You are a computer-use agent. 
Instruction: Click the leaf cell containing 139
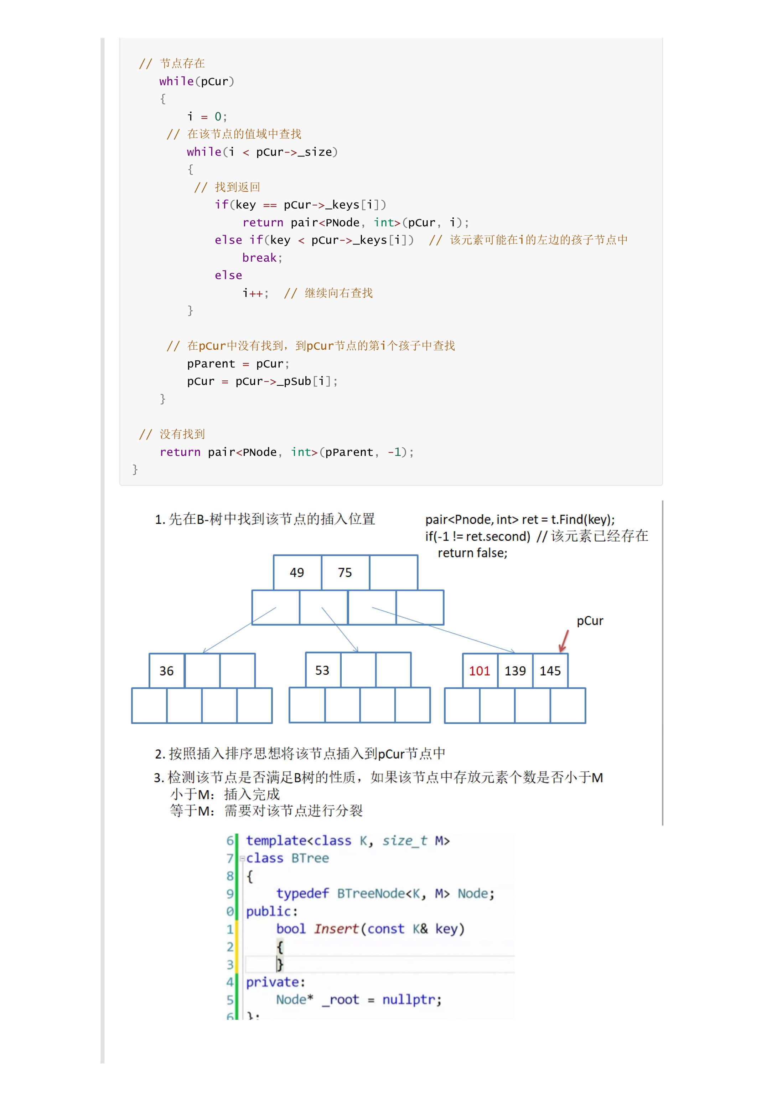coord(515,671)
